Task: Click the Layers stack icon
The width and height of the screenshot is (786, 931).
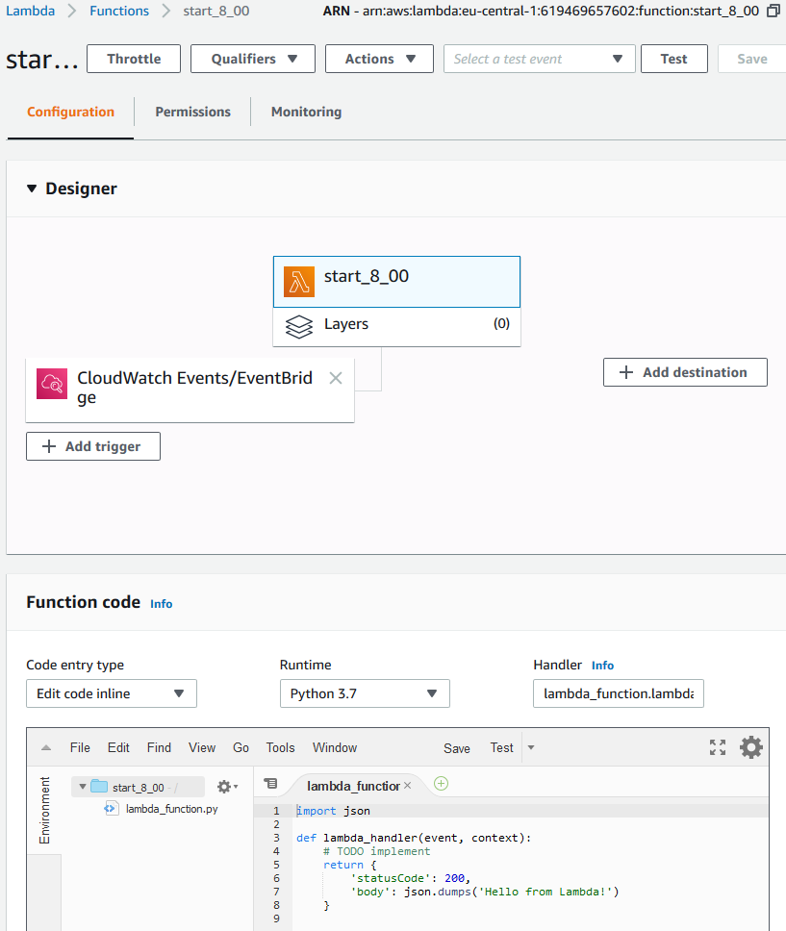Action: tap(299, 327)
